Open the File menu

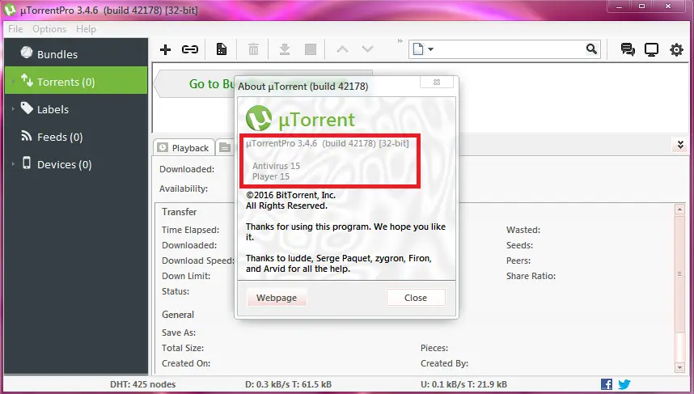15,29
